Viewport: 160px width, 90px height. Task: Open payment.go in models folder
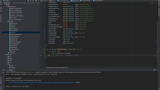[x=14, y=38]
